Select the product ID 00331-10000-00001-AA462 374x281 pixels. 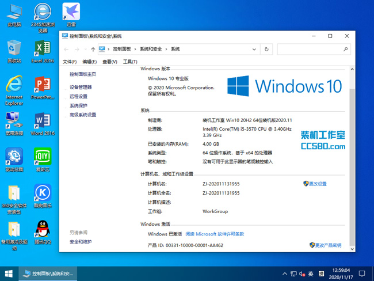tap(194, 245)
